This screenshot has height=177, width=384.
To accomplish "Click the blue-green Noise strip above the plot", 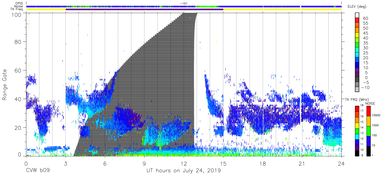I will pyautogui.click(x=184, y=6).
